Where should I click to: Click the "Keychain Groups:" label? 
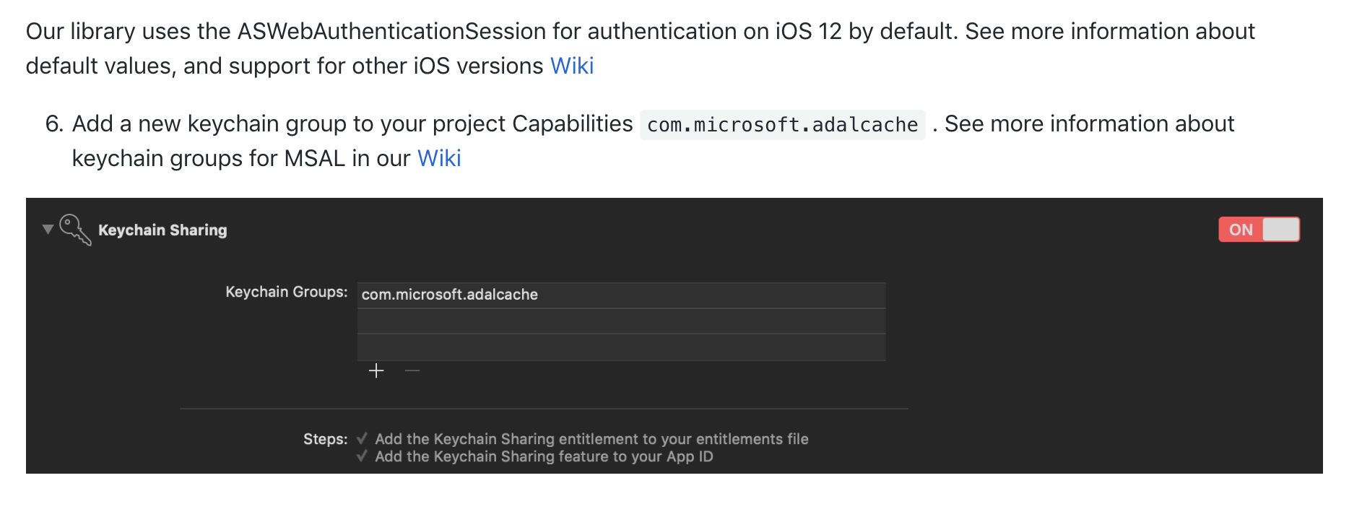tap(286, 292)
